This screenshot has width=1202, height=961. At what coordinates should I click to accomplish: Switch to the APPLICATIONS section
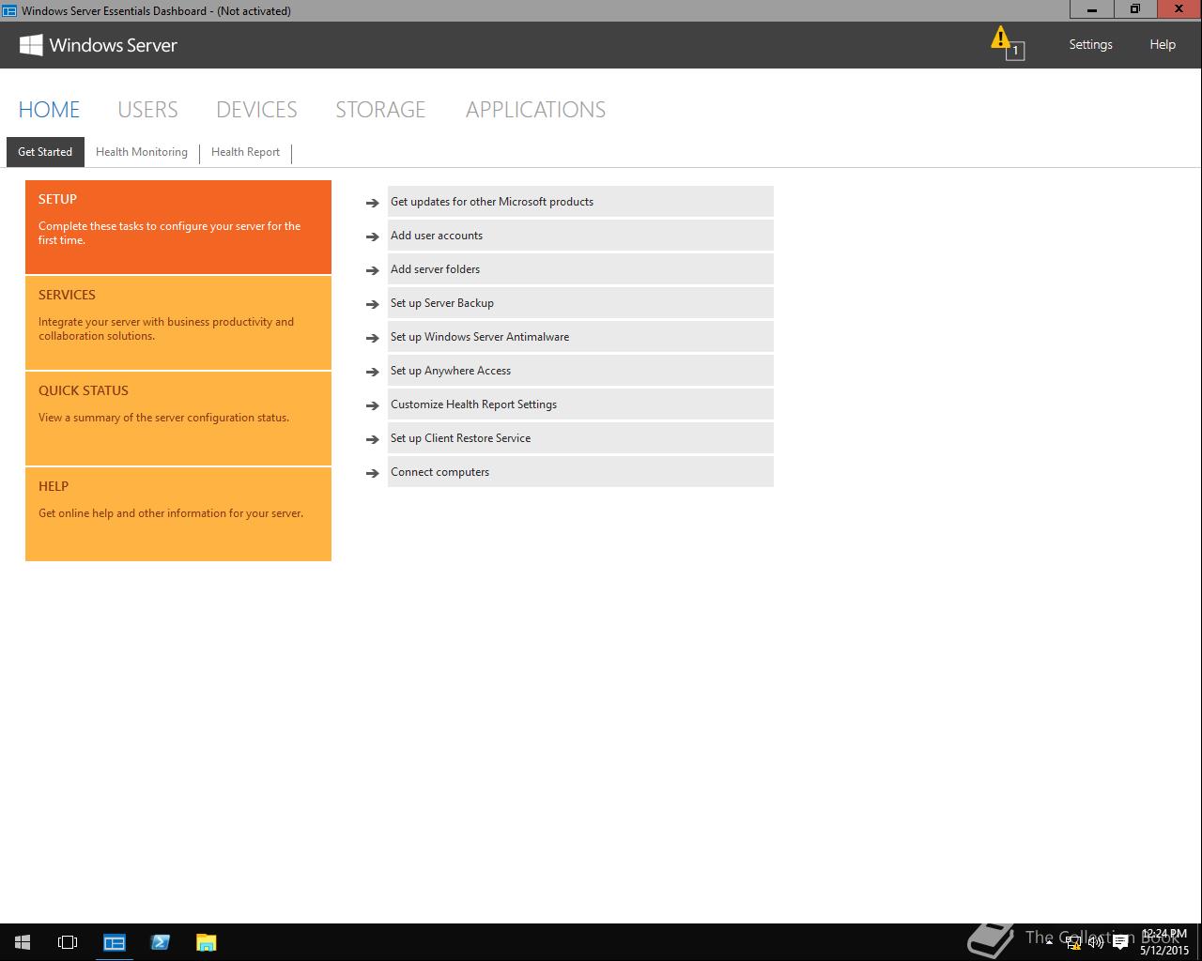tap(535, 110)
